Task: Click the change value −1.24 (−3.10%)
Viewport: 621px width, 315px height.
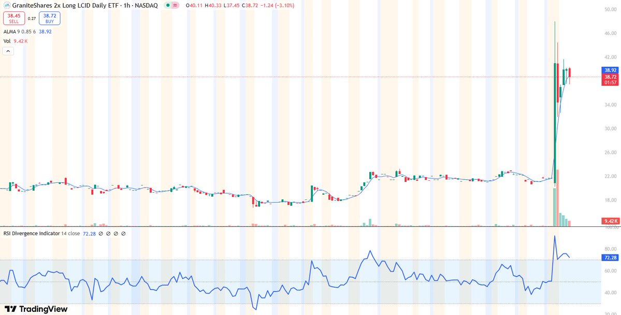Action: tap(276, 6)
